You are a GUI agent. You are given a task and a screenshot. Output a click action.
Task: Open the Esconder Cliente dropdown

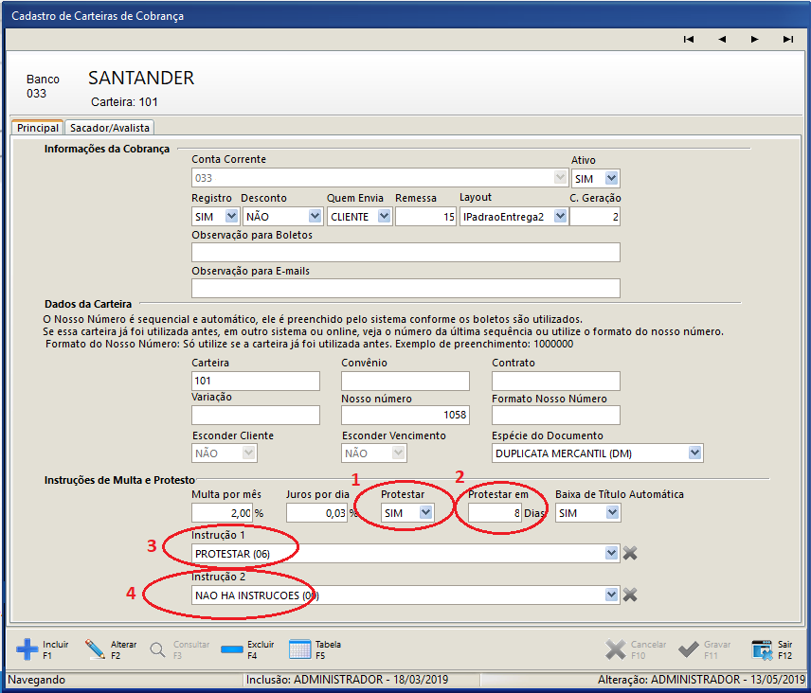[249, 453]
